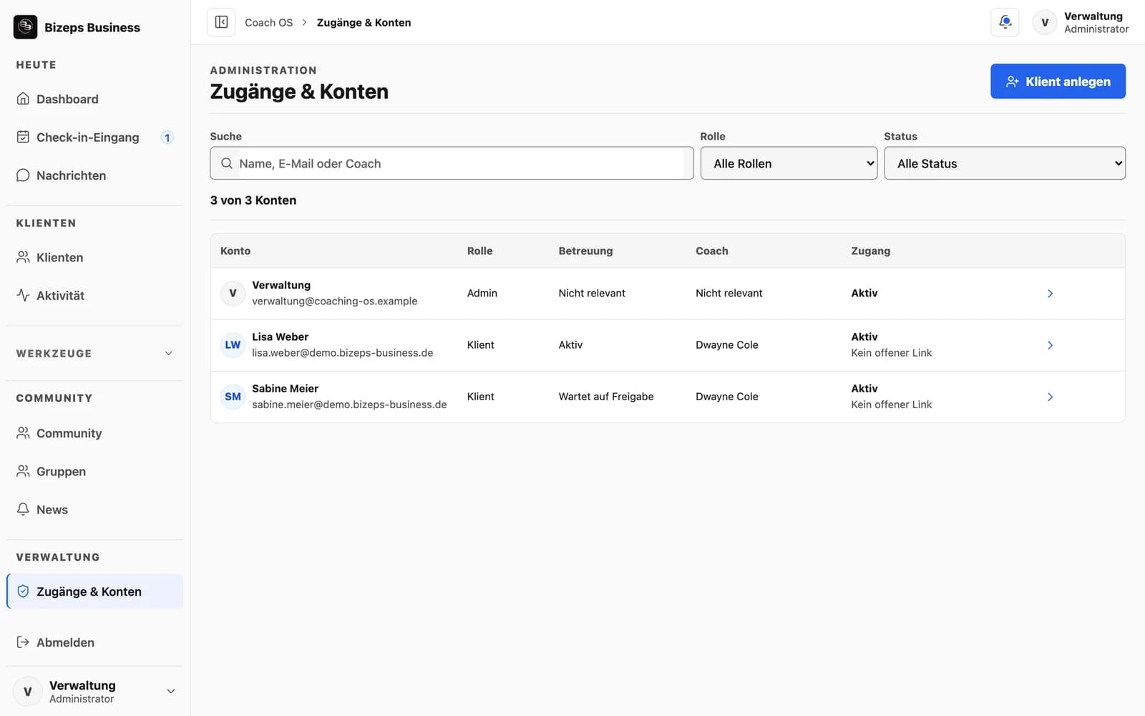
Task: Open Community from the sidebar
Action: 94,433
